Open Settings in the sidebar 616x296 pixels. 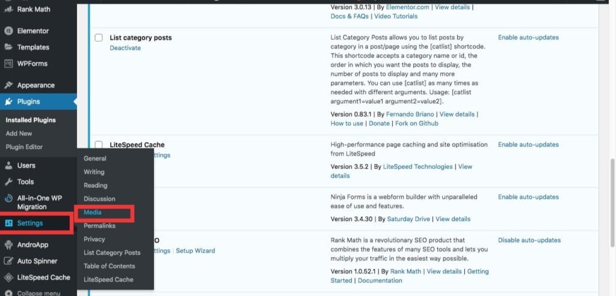(30, 223)
